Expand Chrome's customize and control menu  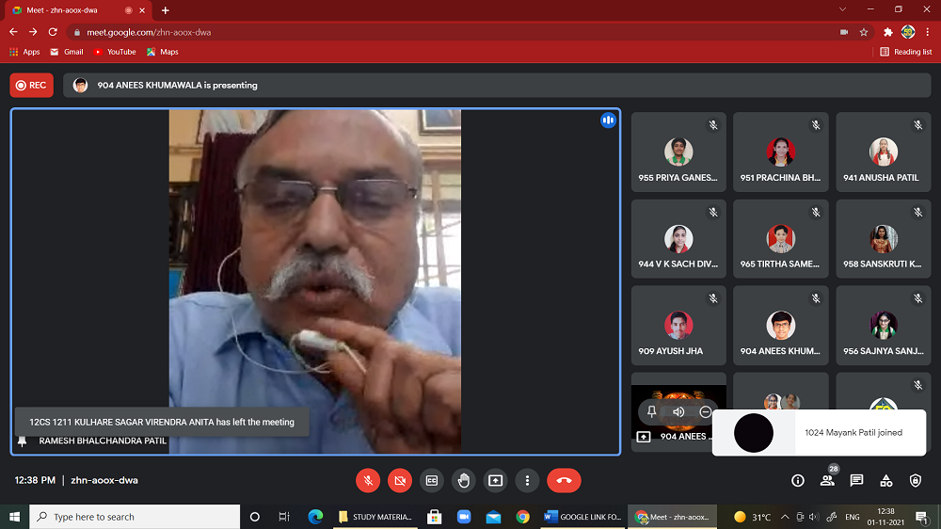[928, 31]
